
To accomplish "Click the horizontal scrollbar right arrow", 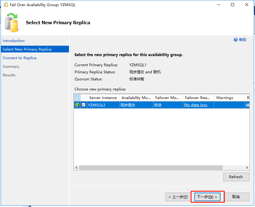I will click(x=247, y=168).
